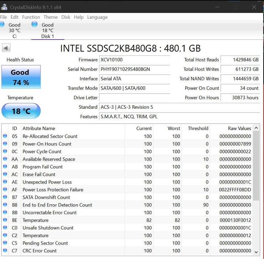The width and height of the screenshot is (264, 259).
Task: Select the Disk 1 status indicator circle
Action: tap(34, 24)
